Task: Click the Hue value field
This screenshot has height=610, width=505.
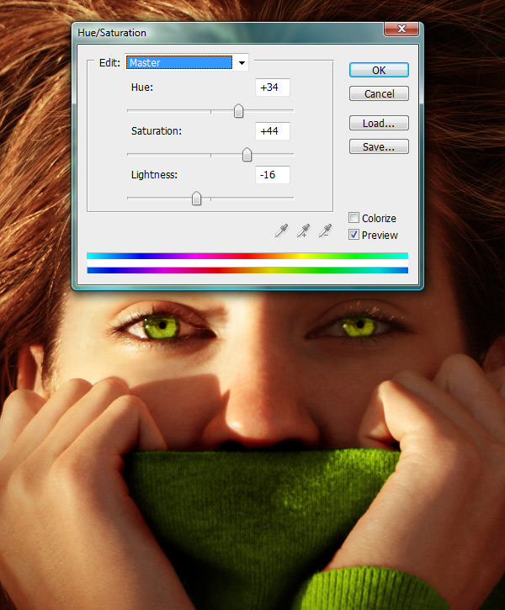Action: [x=273, y=88]
